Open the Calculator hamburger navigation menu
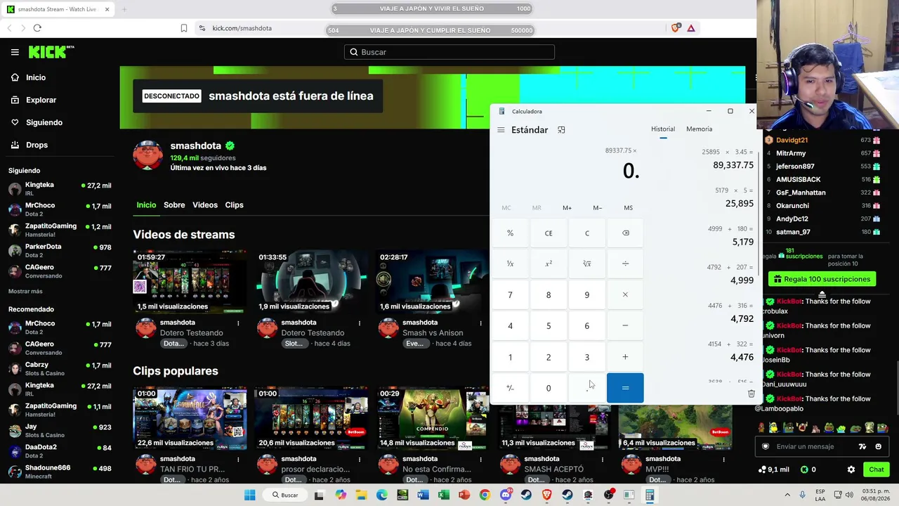The height and width of the screenshot is (506, 899). 501,130
